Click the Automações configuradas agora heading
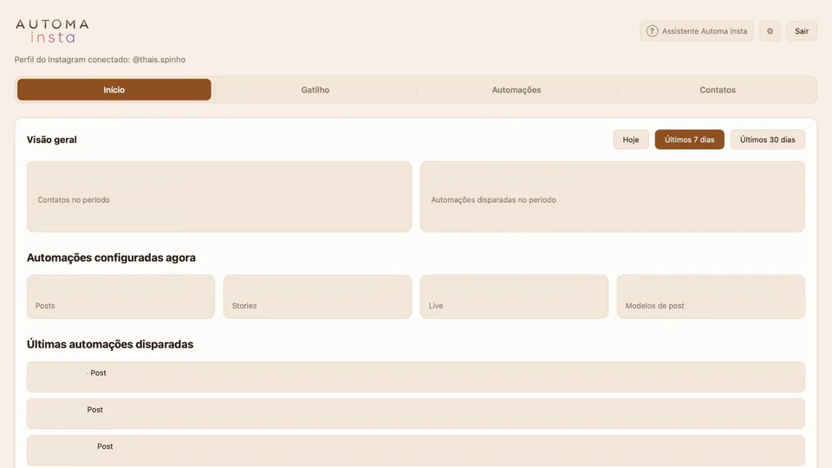Screen dimensions: 832x468 (111, 257)
